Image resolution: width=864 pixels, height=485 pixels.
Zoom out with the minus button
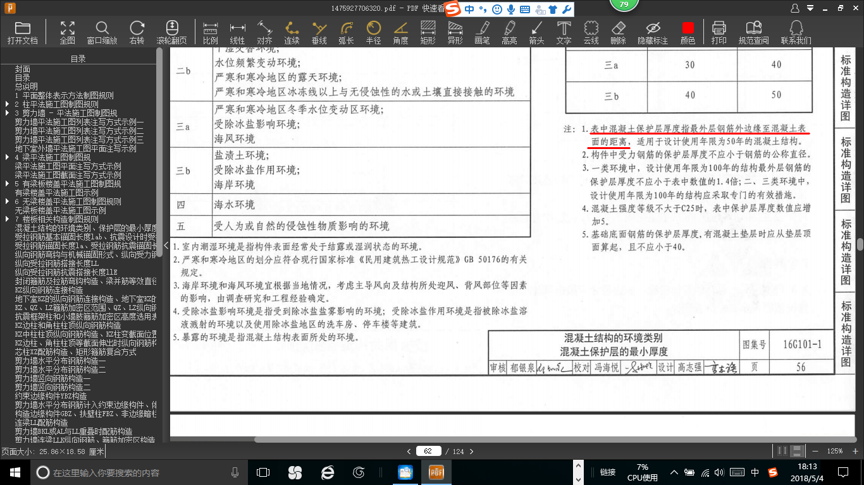coord(816,451)
